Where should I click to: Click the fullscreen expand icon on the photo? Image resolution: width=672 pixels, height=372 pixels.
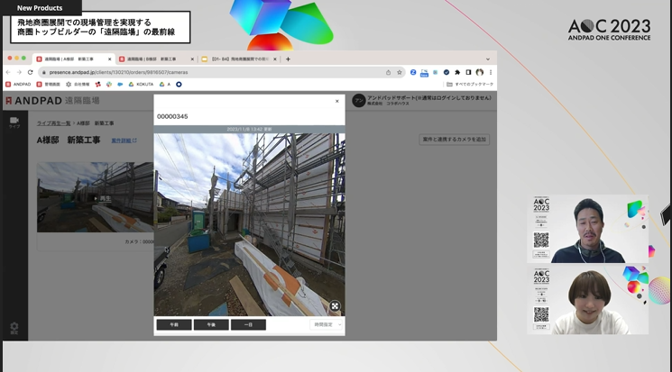[335, 305]
